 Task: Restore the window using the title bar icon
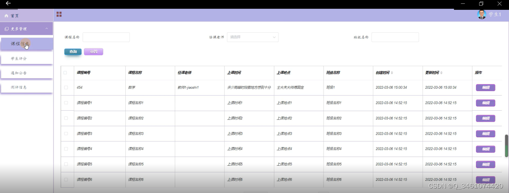tap(481, 3)
